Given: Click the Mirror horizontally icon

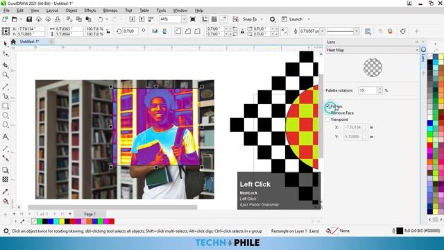Looking at the screenshot, I should [155, 31].
